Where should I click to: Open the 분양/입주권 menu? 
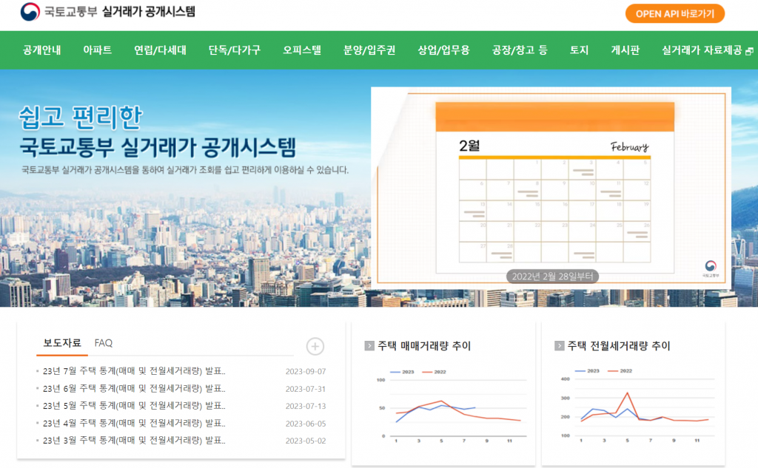[369, 50]
